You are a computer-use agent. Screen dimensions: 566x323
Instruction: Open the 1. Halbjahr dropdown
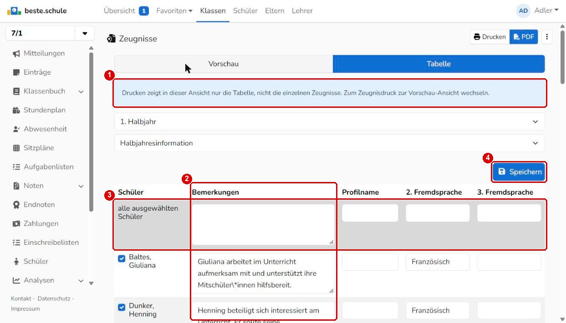point(329,122)
